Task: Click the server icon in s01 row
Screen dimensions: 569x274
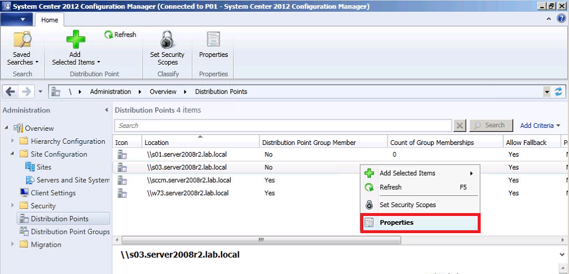Action: pos(122,154)
